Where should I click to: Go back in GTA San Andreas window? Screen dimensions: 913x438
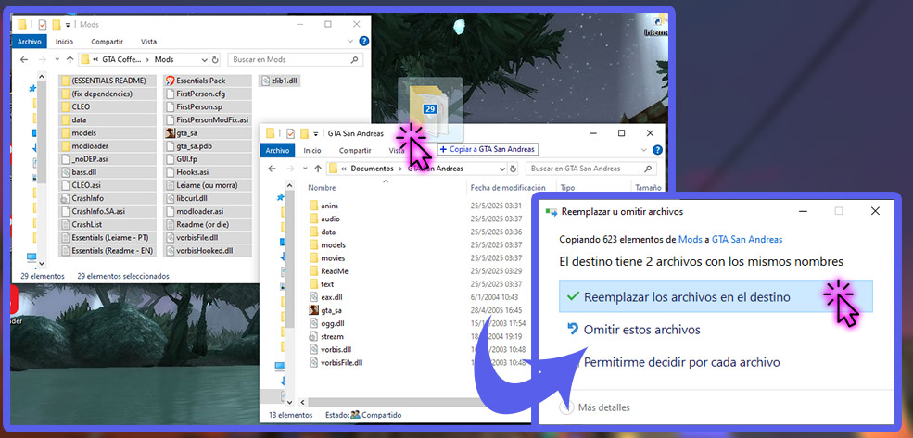click(x=272, y=169)
